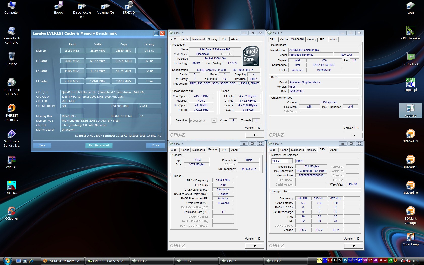Launch GPU-Z.0.2.8 desktop icon
The height and width of the screenshot is (265, 424).
coord(411,59)
